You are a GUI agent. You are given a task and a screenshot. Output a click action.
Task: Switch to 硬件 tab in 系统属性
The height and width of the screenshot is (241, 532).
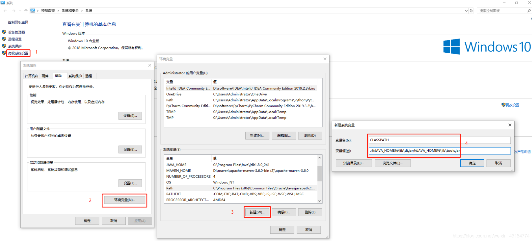[x=45, y=76]
